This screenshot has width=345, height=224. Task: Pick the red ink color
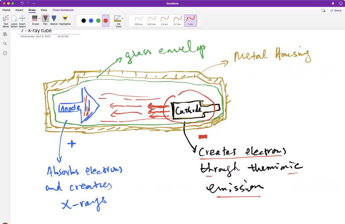[x=105, y=21]
